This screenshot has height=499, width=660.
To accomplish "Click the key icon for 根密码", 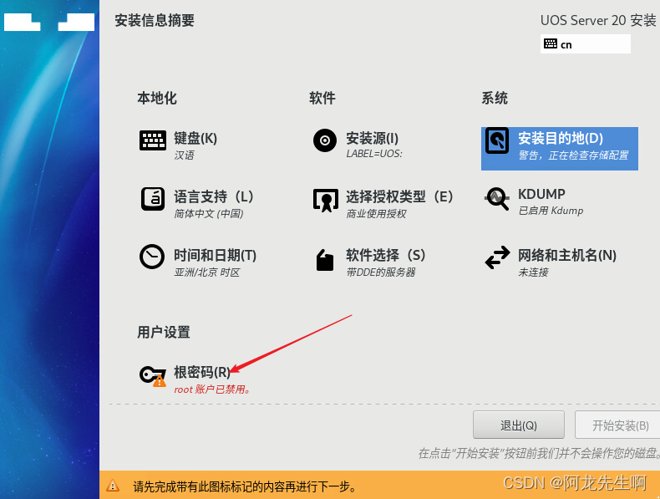I will click(152, 376).
